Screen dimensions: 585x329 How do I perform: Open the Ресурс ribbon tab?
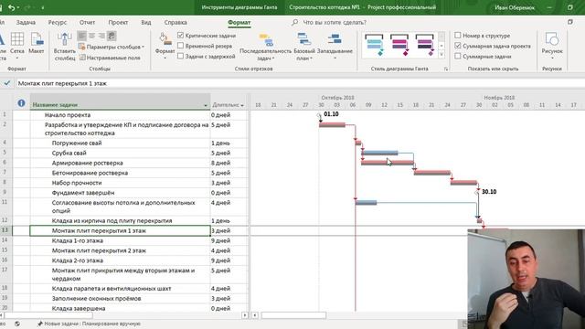point(57,22)
